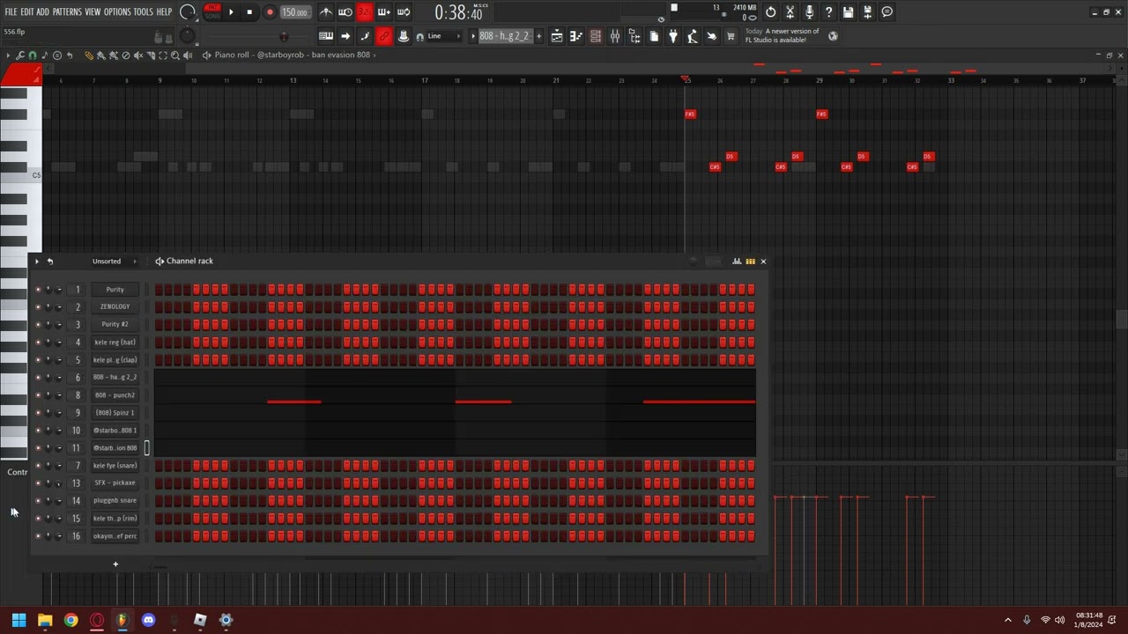This screenshot has width=1128, height=634.
Task: Click the Record transport button
Action: [x=270, y=12]
